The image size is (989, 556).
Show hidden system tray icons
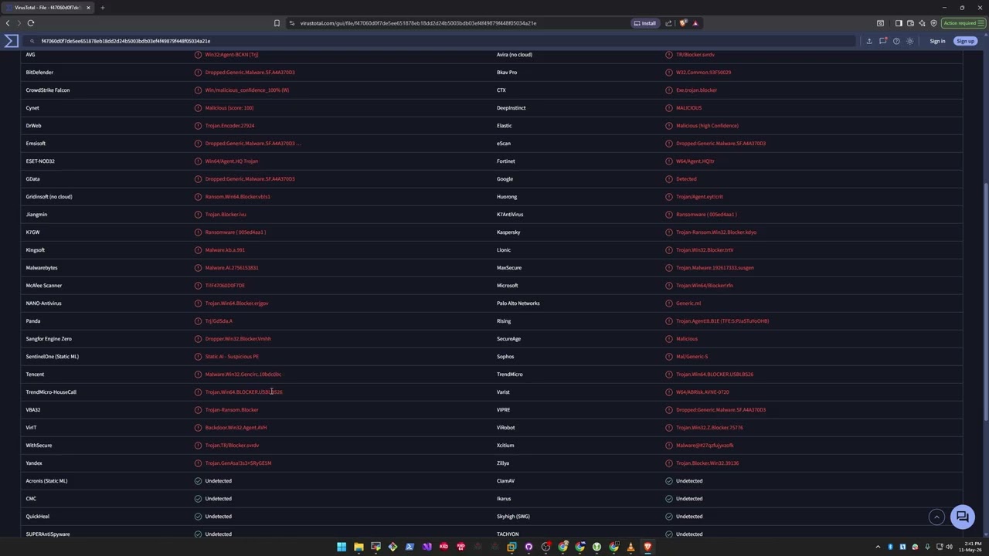878,547
